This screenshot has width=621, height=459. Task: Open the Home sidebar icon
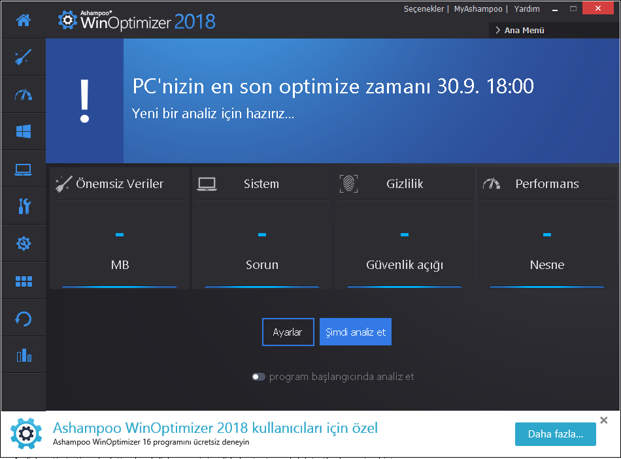tap(24, 20)
